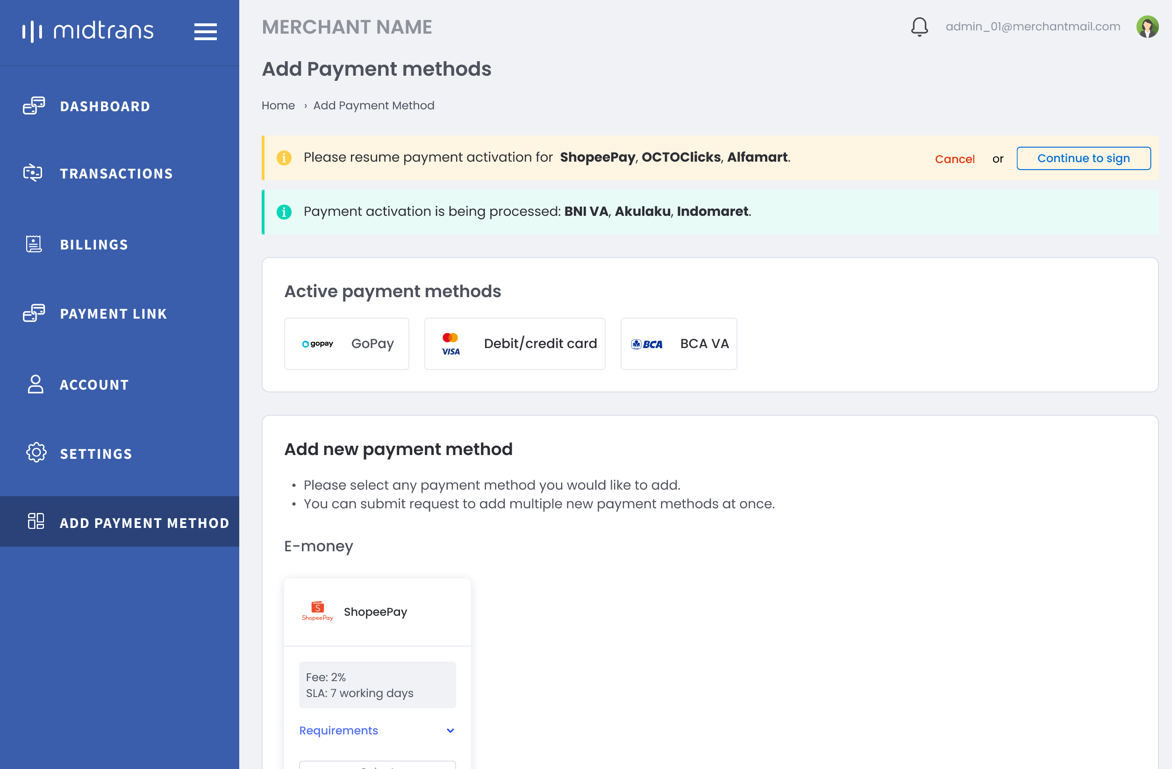
Task: Expand the ShopeePay Requirements section
Action: tap(377, 730)
